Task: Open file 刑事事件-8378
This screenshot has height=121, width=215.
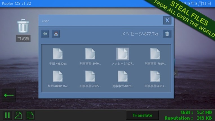Action: click(122, 79)
